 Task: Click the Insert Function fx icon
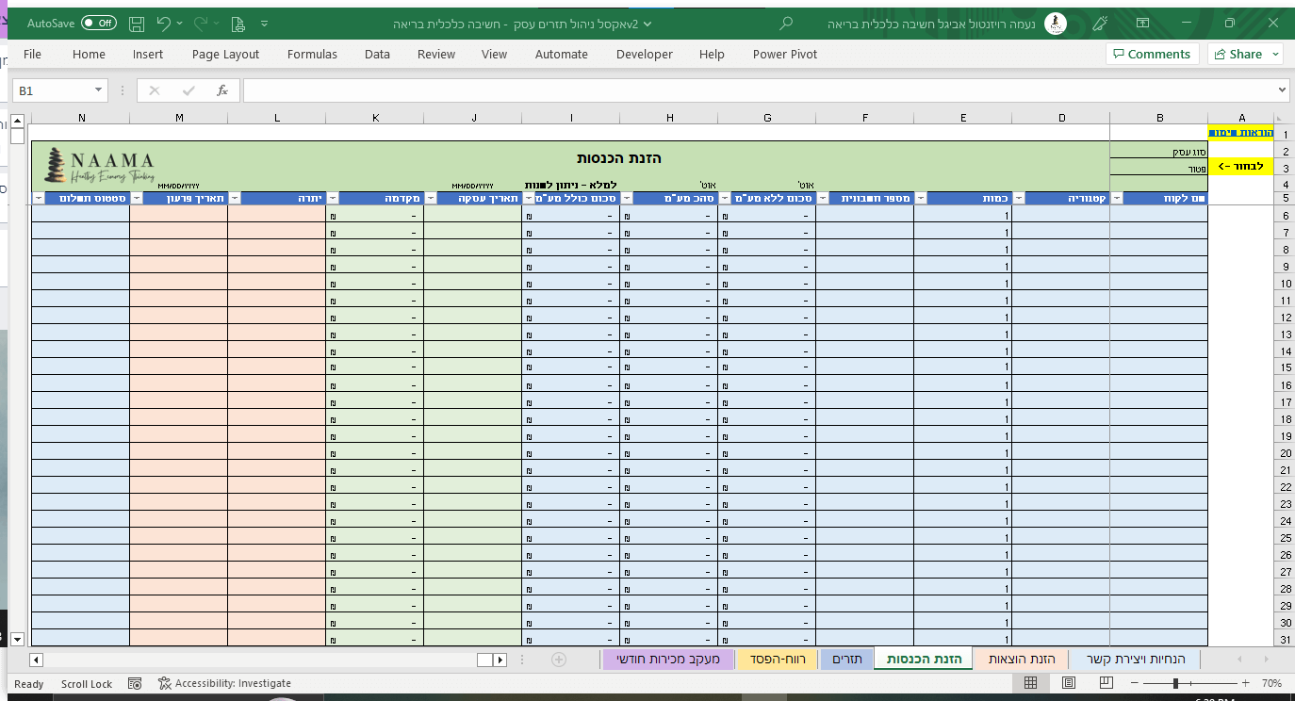coord(222,90)
